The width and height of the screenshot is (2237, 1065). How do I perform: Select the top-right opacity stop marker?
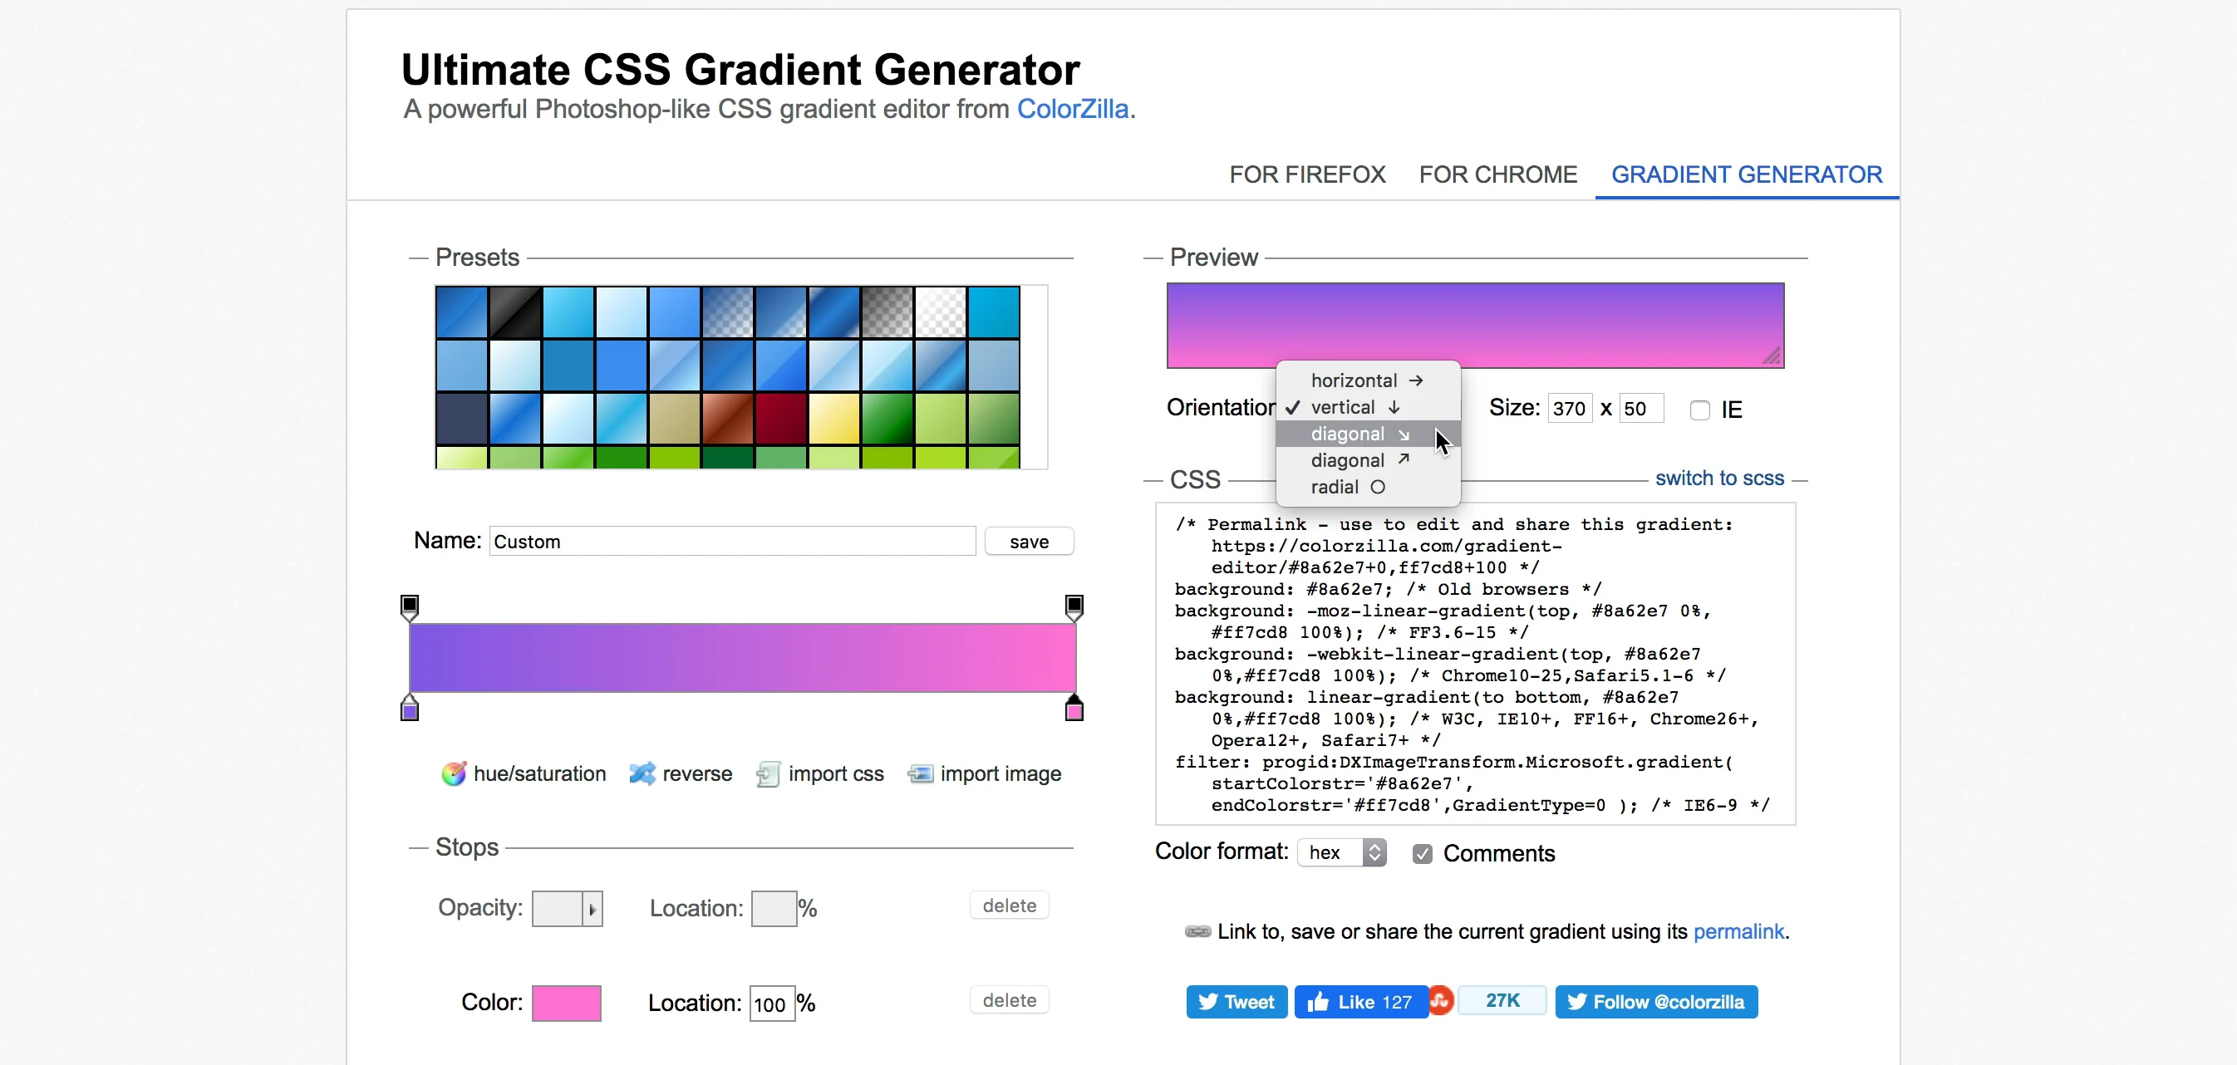tap(1074, 606)
